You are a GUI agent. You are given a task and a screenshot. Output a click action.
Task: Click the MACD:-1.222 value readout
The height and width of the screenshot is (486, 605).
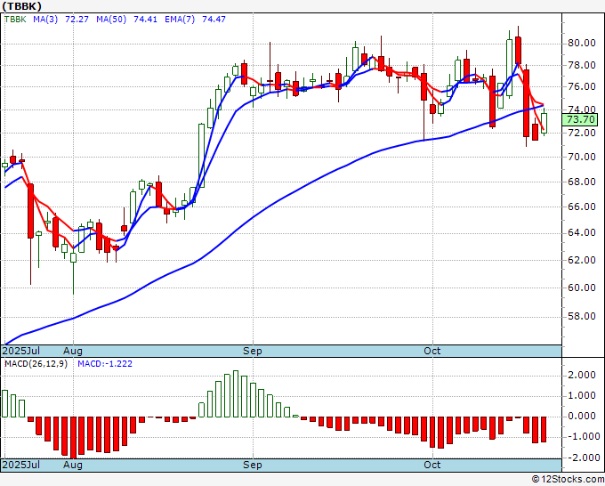(x=105, y=364)
